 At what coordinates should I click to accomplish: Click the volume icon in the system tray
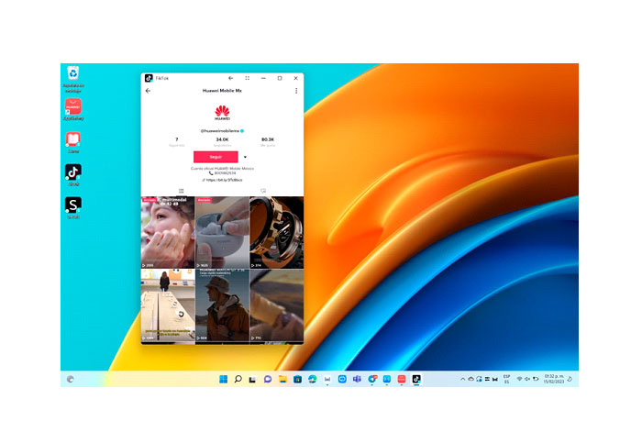click(527, 379)
